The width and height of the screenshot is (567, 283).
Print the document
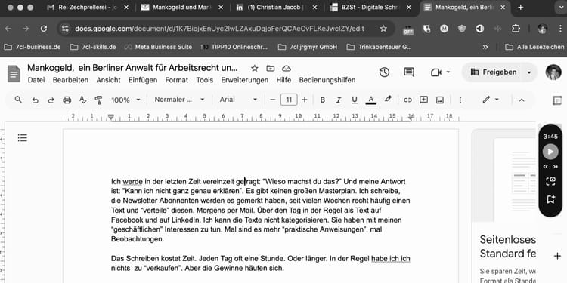pyautogui.click(x=67, y=100)
